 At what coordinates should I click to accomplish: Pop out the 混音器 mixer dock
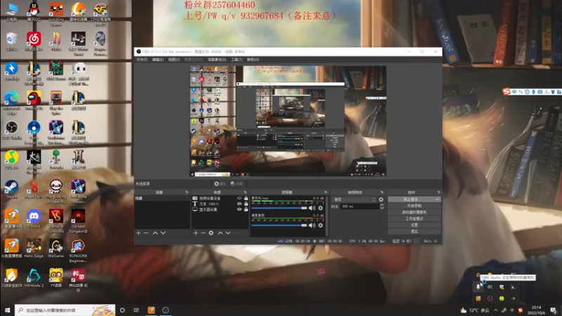tap(326, 192)
